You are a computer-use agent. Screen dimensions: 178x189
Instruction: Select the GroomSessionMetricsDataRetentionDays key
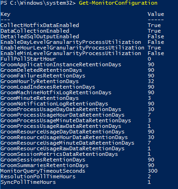pyautogui.click(x=59, y=154)
